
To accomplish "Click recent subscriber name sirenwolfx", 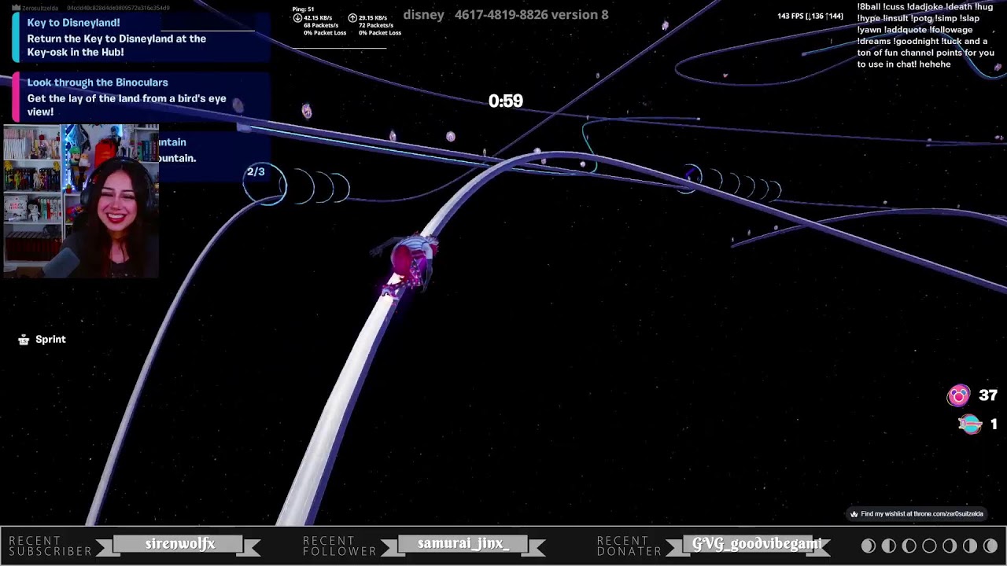I will click(179, 544).
